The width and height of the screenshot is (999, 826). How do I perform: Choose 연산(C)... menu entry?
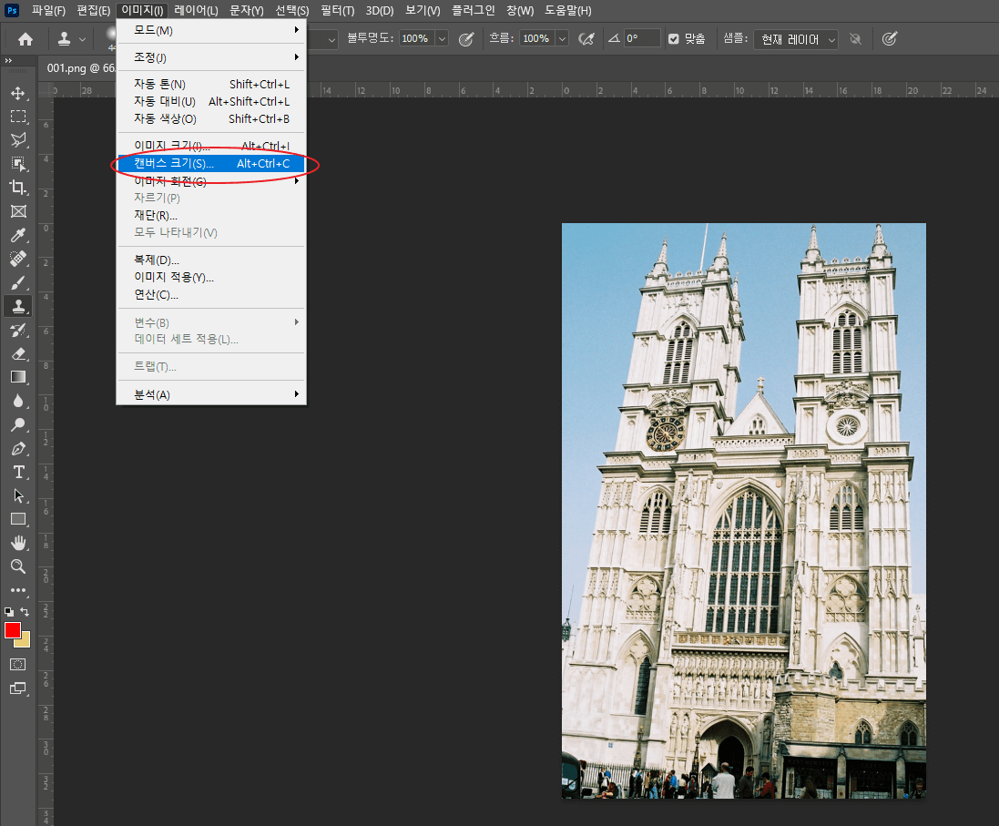click(x=211, y=294)
